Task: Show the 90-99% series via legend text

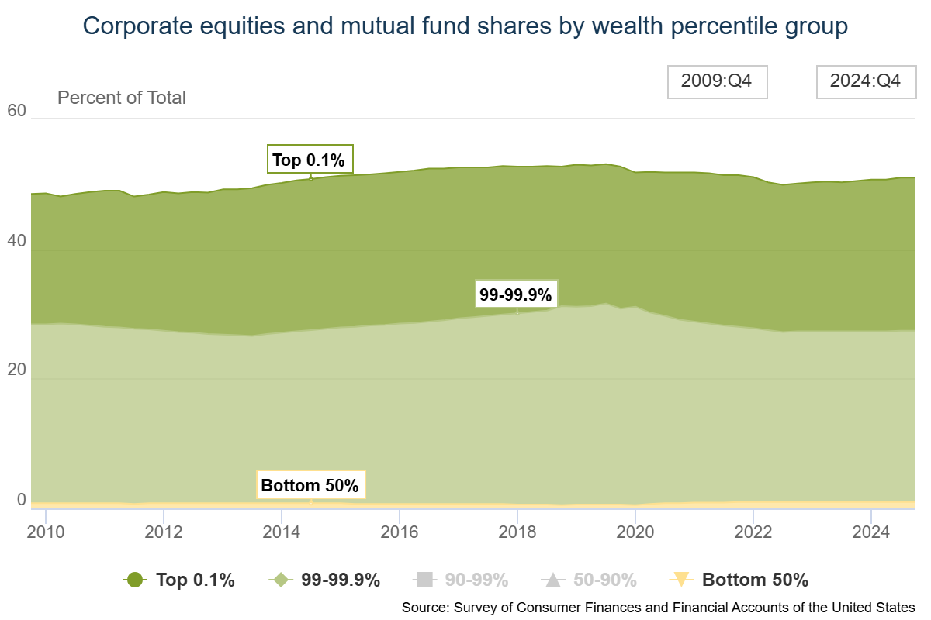Action: coord(477,580)
